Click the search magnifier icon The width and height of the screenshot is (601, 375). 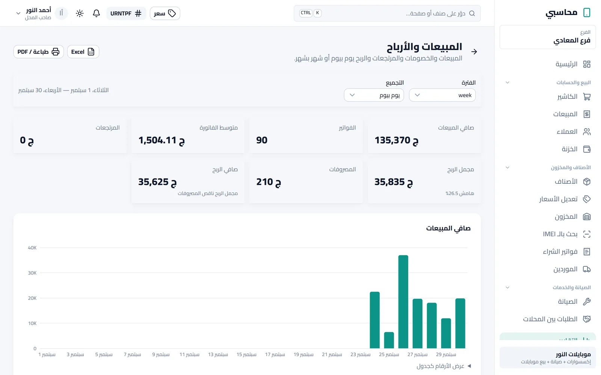472,13
